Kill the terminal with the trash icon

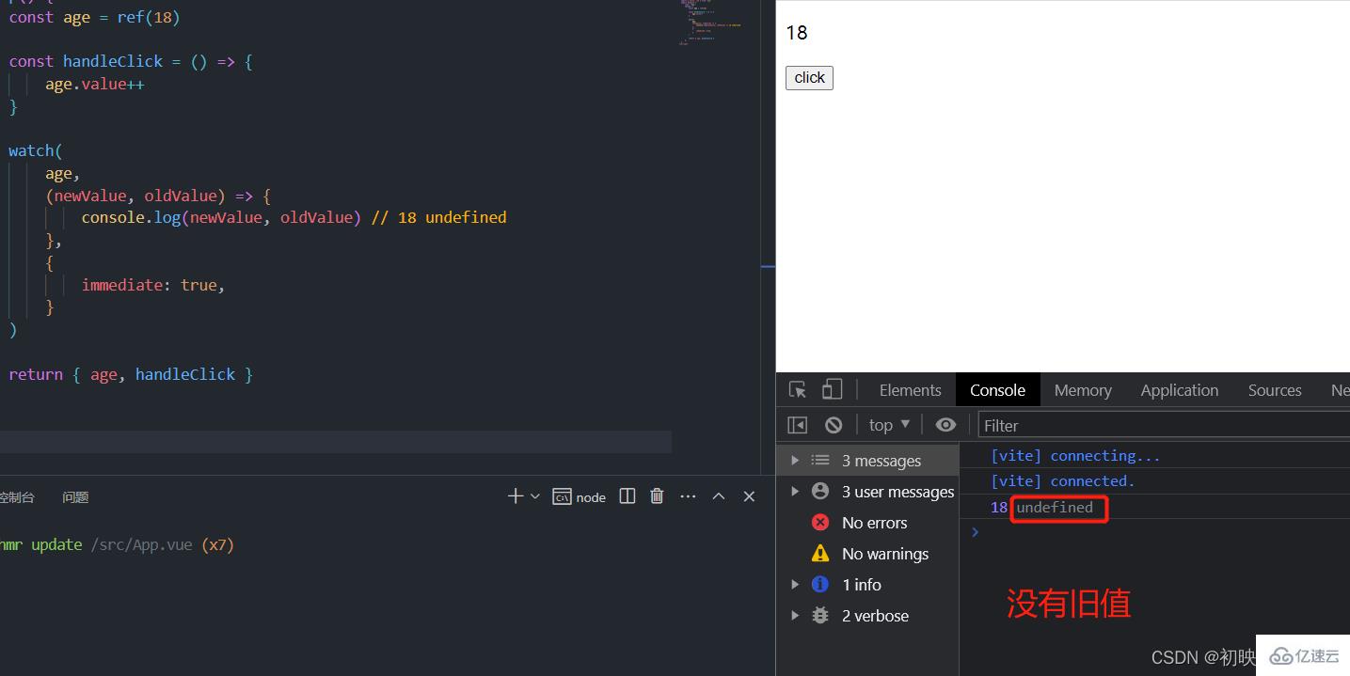[x=658, y=496]
